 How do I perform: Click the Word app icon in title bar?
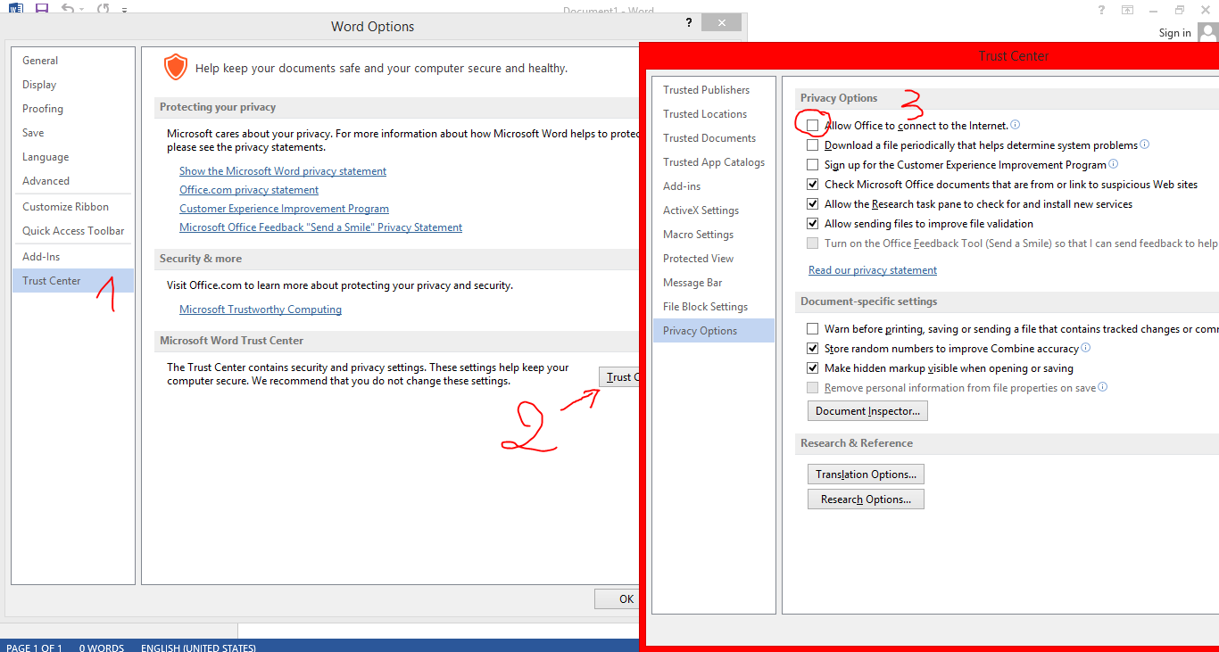(x=16, y=9)
